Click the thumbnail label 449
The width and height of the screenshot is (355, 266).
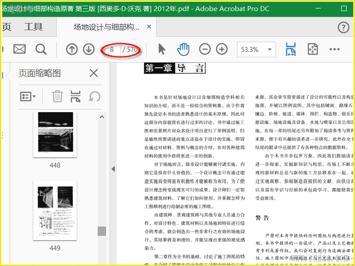(x=55, y=248)
